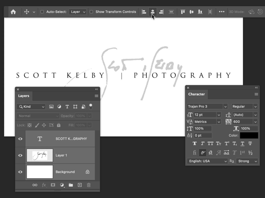Select the Character panel tab
This screenshot has width=265, height=198.
coord(196,94)
